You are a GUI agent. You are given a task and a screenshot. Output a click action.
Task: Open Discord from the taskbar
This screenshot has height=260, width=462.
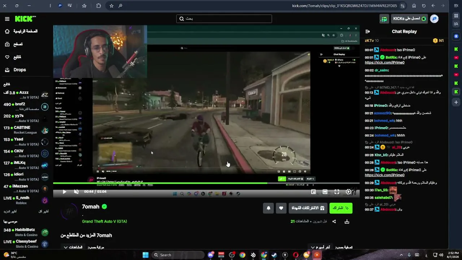click(x=211, y=255)
